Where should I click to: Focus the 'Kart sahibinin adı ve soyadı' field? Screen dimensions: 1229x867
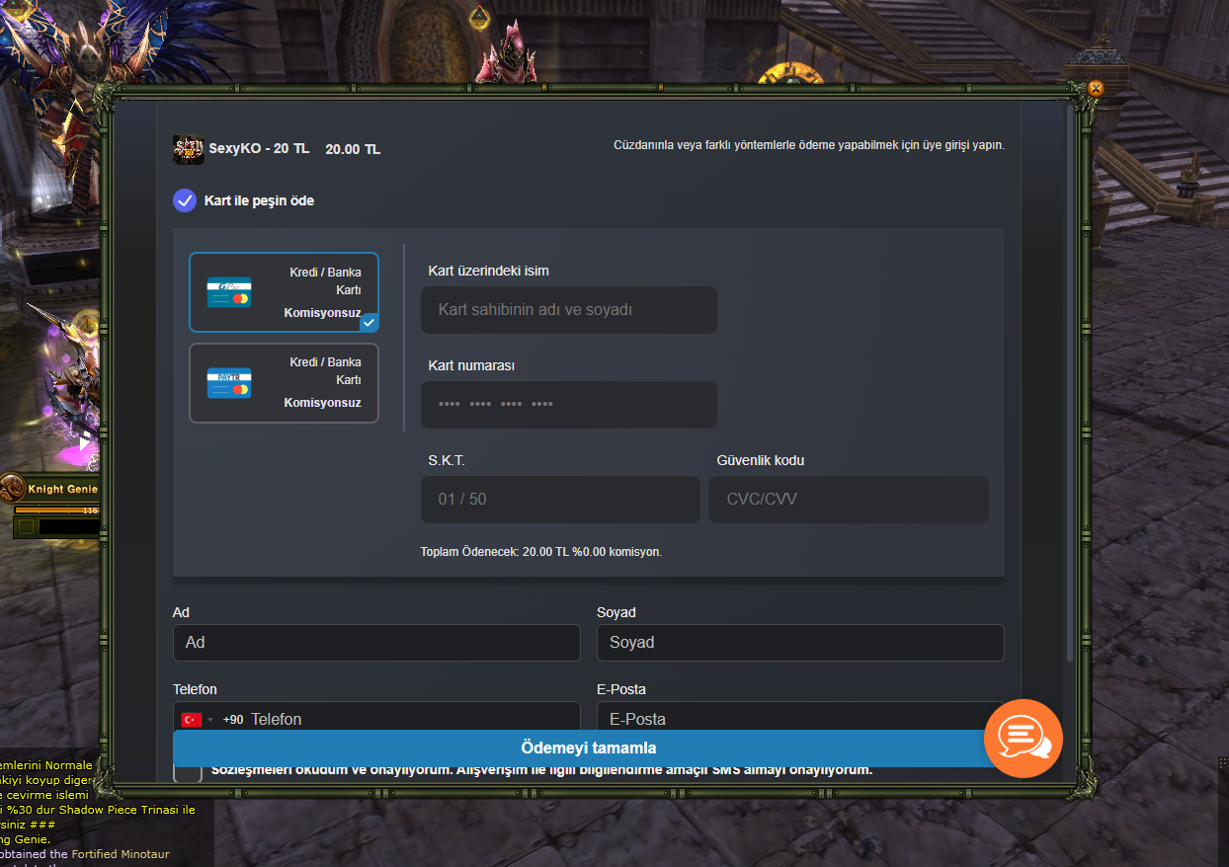569,310
